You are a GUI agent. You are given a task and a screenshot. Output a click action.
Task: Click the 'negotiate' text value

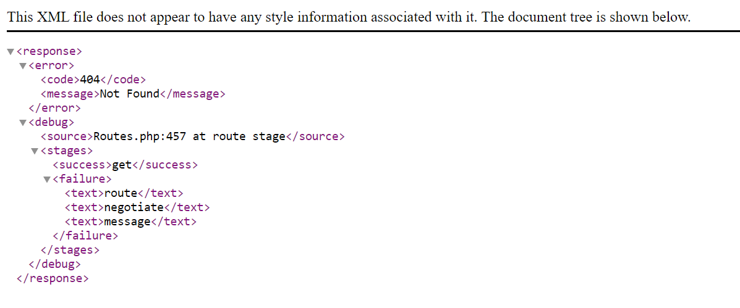click(134, 207)
